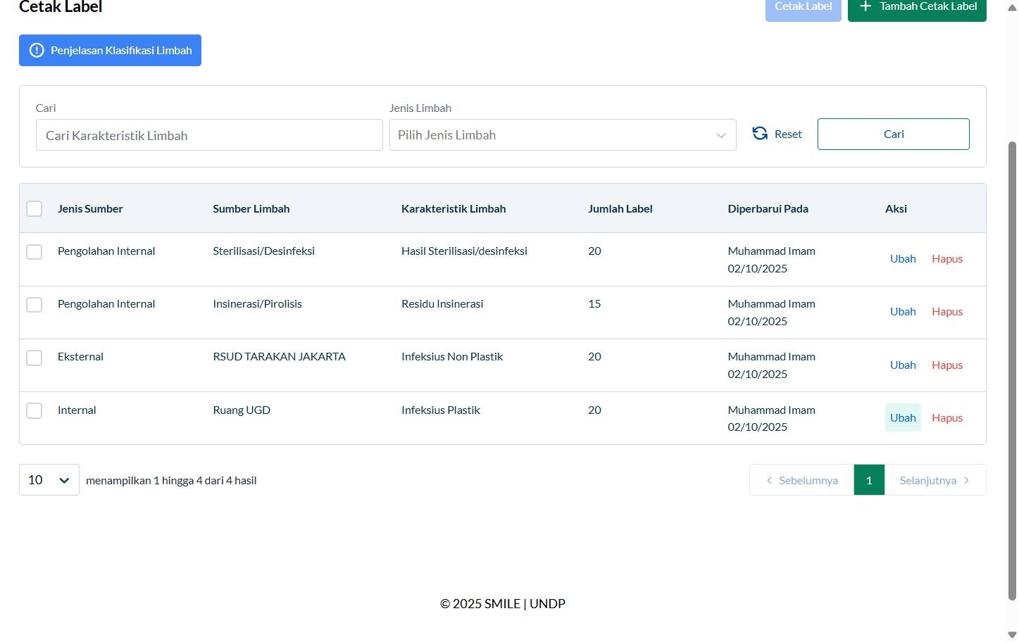1019x642 pixels.
Task: Click the right chevron beside Selanjutnya
Action: coord(966,480)
